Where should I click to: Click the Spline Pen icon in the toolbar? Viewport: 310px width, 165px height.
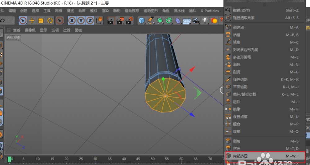click(x=151, y=20)
